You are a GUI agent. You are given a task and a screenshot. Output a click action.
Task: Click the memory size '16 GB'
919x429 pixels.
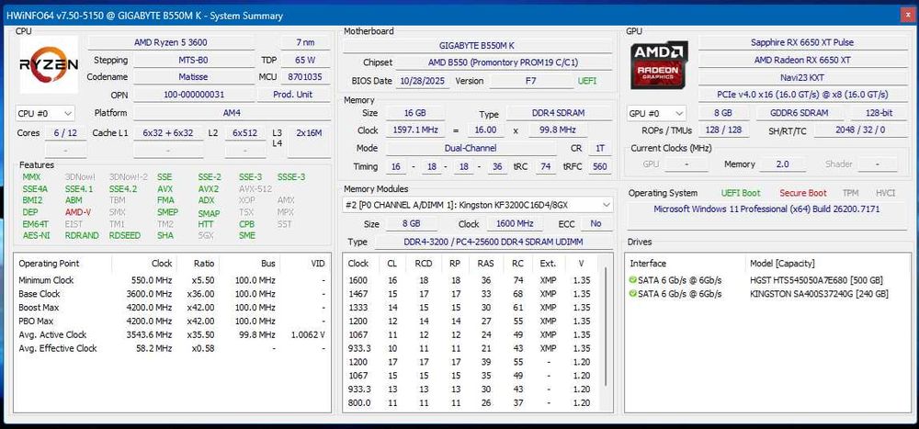point(414,112)
